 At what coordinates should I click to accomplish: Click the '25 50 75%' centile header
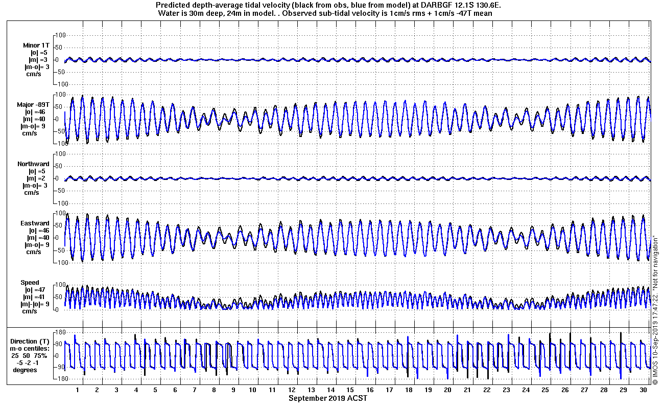30,356
